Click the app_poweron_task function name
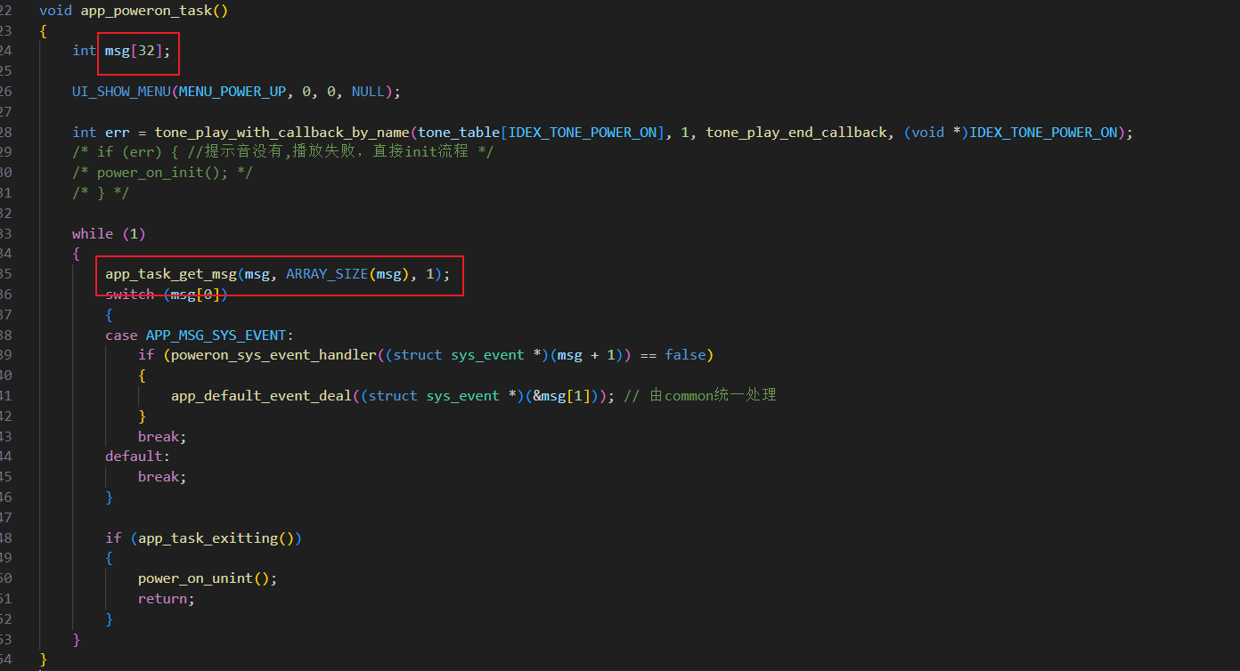 pyautogui.click(x=146, y=11)
